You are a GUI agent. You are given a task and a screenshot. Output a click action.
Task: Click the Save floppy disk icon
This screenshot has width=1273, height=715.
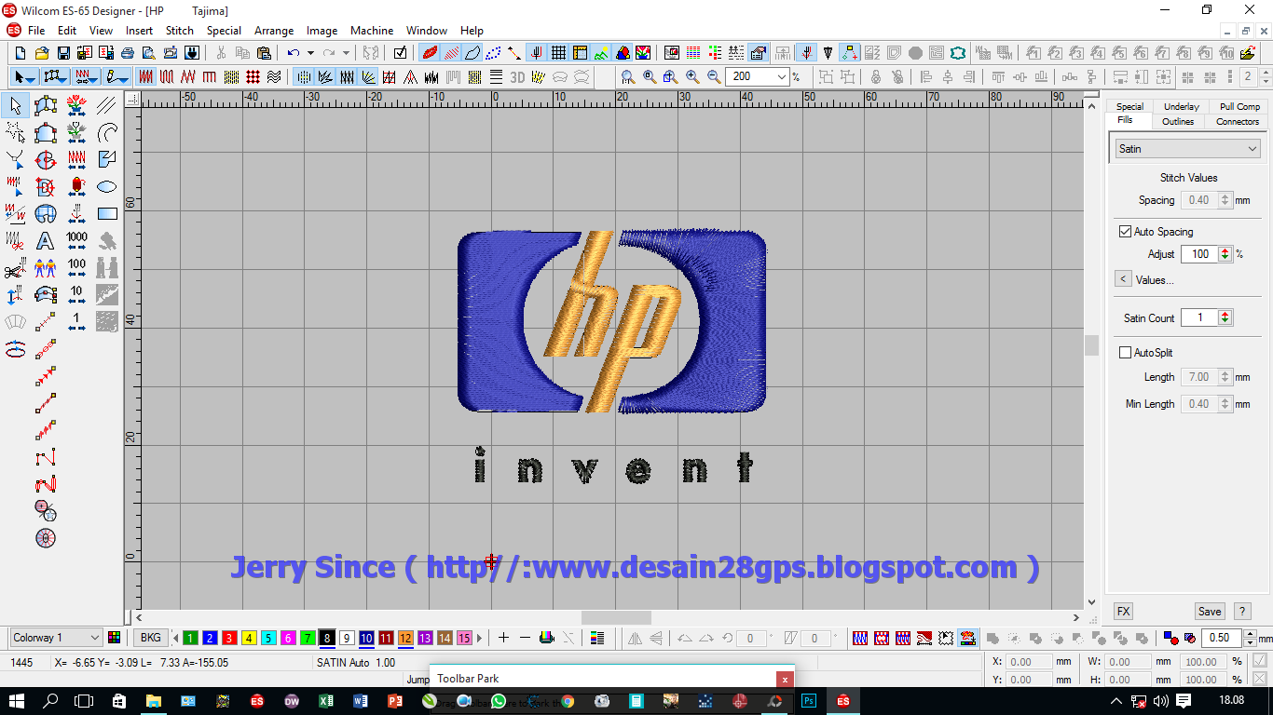pyautogui.click(x=63, y=53)
